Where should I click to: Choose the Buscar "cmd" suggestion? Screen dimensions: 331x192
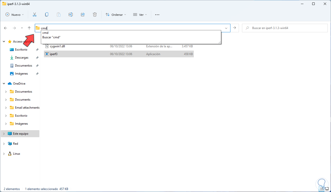(x=131, y=37)
